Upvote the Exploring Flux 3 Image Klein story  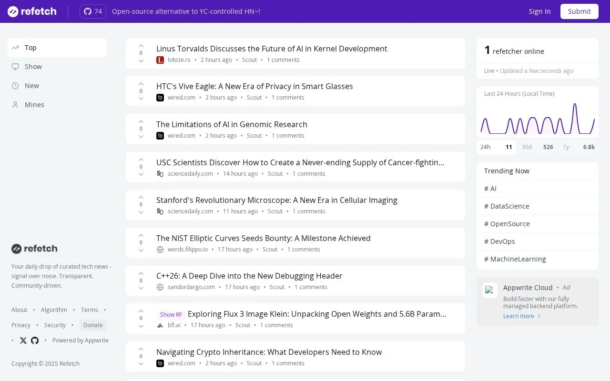[x=141, y=311]
